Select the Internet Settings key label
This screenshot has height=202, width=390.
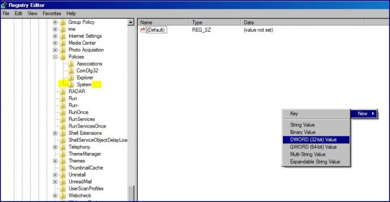tap(85, 36)
